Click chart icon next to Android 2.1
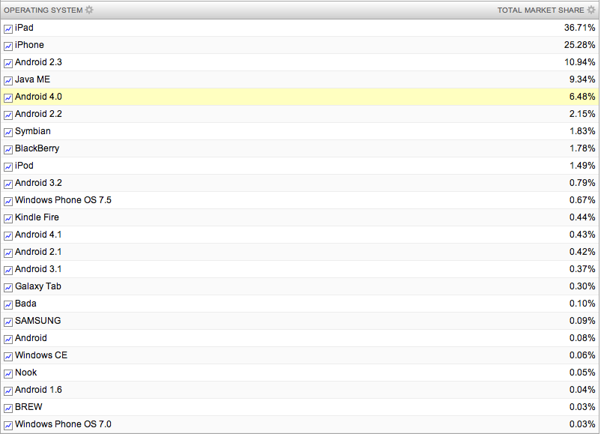 8,253
